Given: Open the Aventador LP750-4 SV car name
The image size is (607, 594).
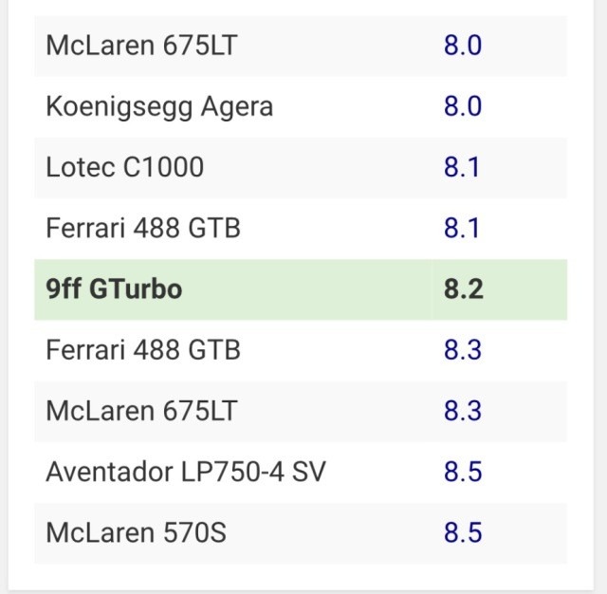Looking at the screenshot, I should coord(186,472).
